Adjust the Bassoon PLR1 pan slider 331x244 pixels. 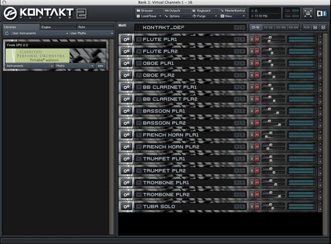(x=273, y=113)
